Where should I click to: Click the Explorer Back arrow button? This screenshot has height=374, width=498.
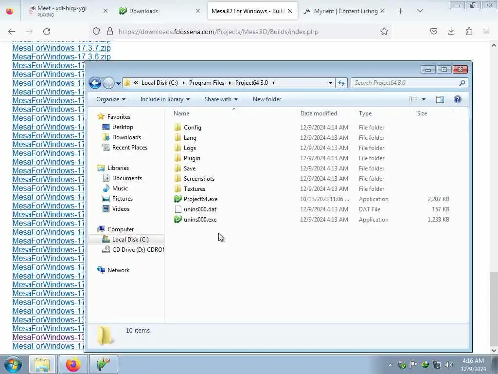coord(95,83)
